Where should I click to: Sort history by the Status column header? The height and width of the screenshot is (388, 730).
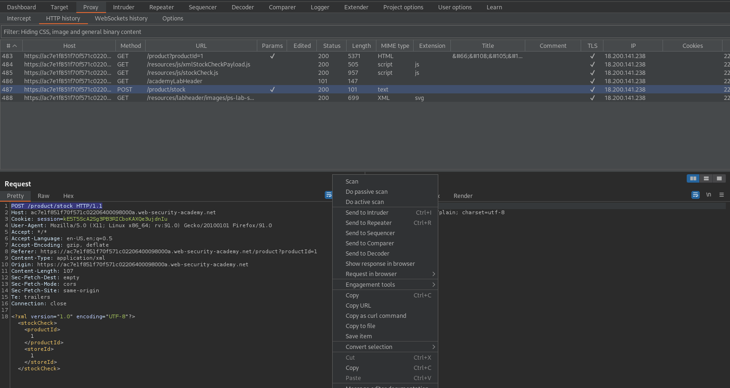pyautogui.click(x=332, y=46)
